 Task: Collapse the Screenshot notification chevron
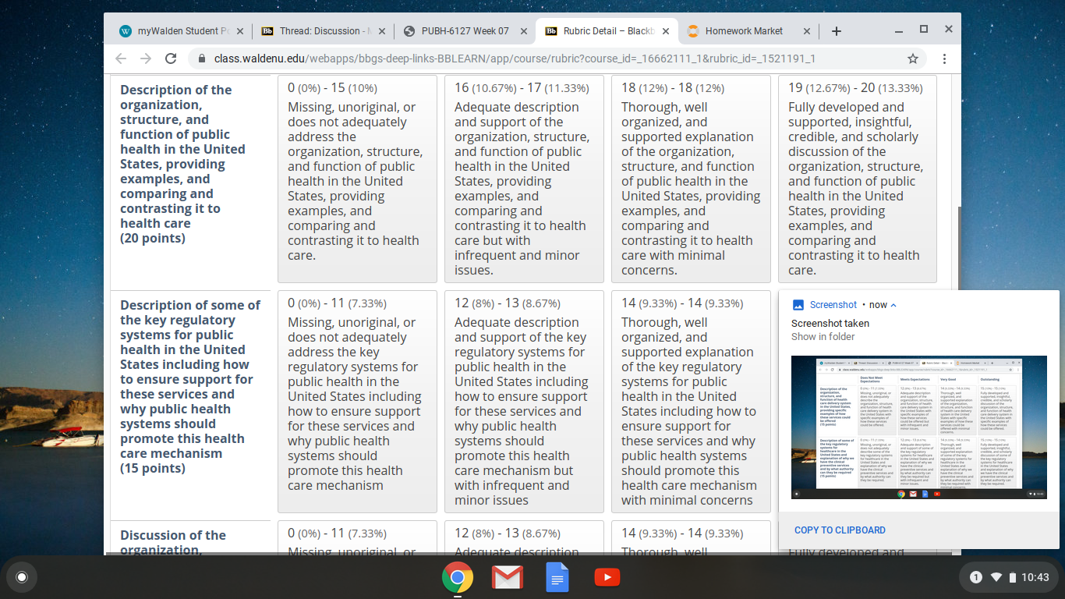(893, 305)
